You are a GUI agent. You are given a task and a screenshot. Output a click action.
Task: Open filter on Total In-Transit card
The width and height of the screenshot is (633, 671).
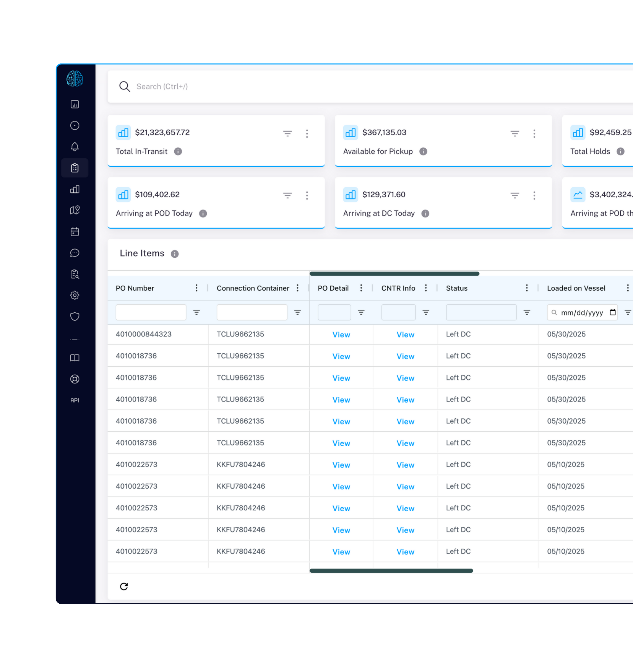[287, 133]
